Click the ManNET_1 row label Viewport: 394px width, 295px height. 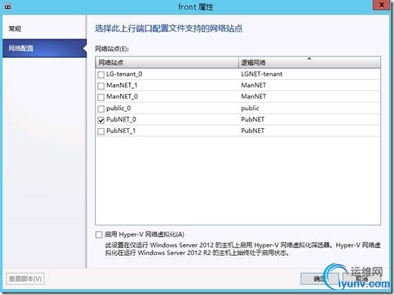122,85
